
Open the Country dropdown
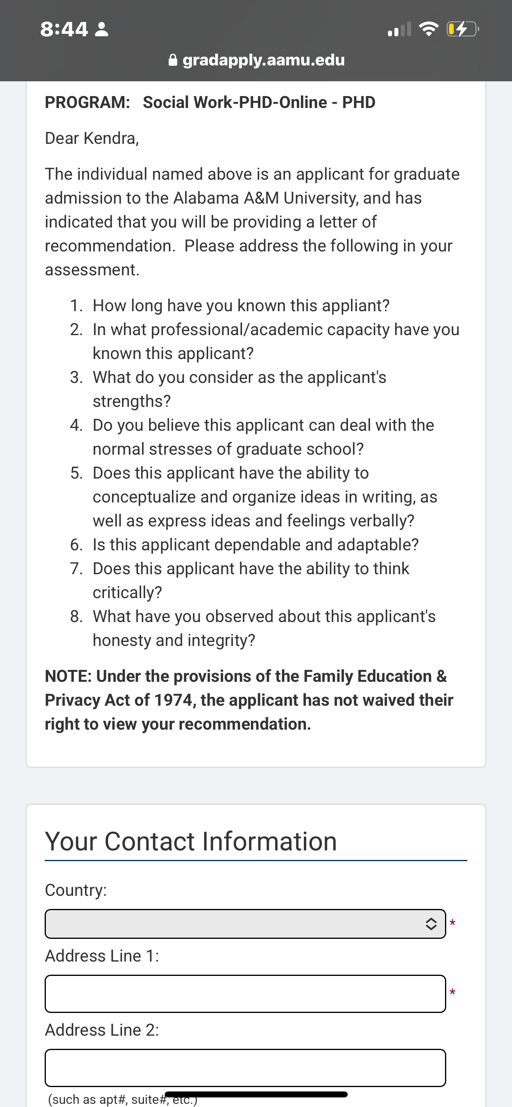click(x=245, y=924)
